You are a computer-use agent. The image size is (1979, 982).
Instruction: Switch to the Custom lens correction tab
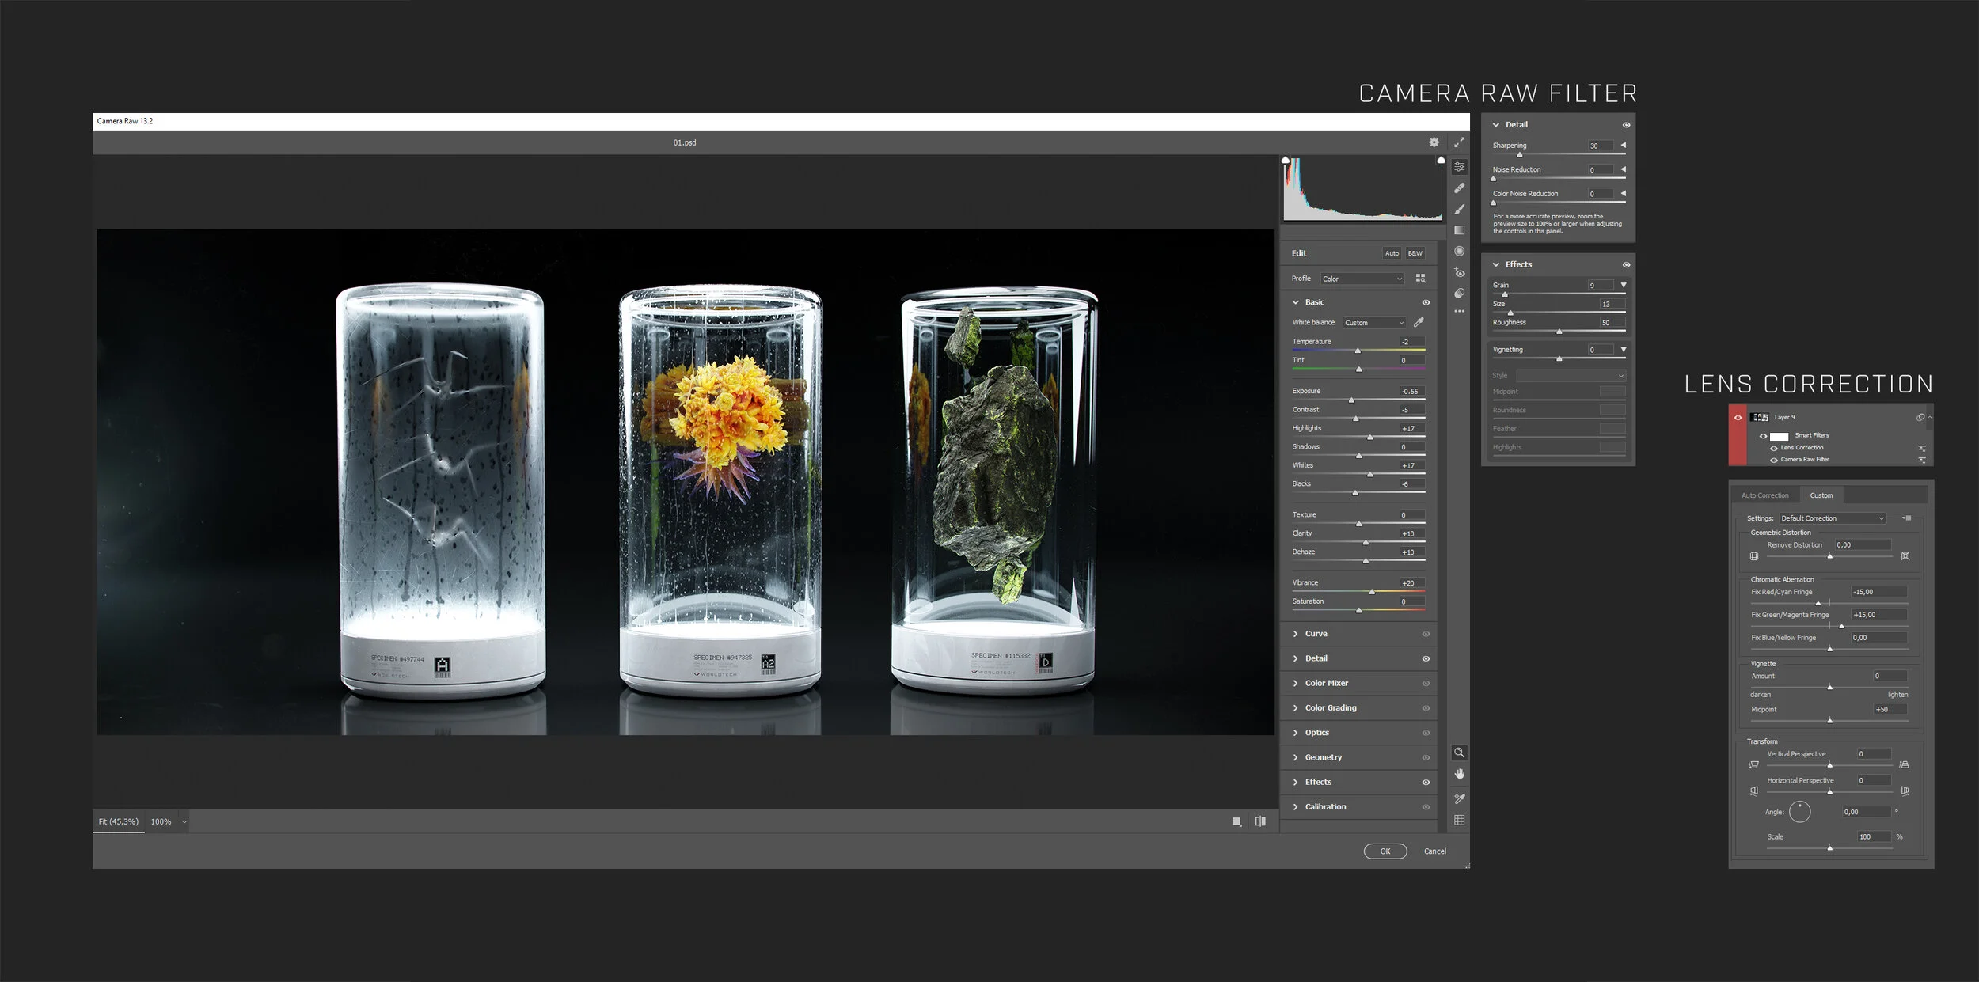pyautogui.click(x=1821, y=495)
